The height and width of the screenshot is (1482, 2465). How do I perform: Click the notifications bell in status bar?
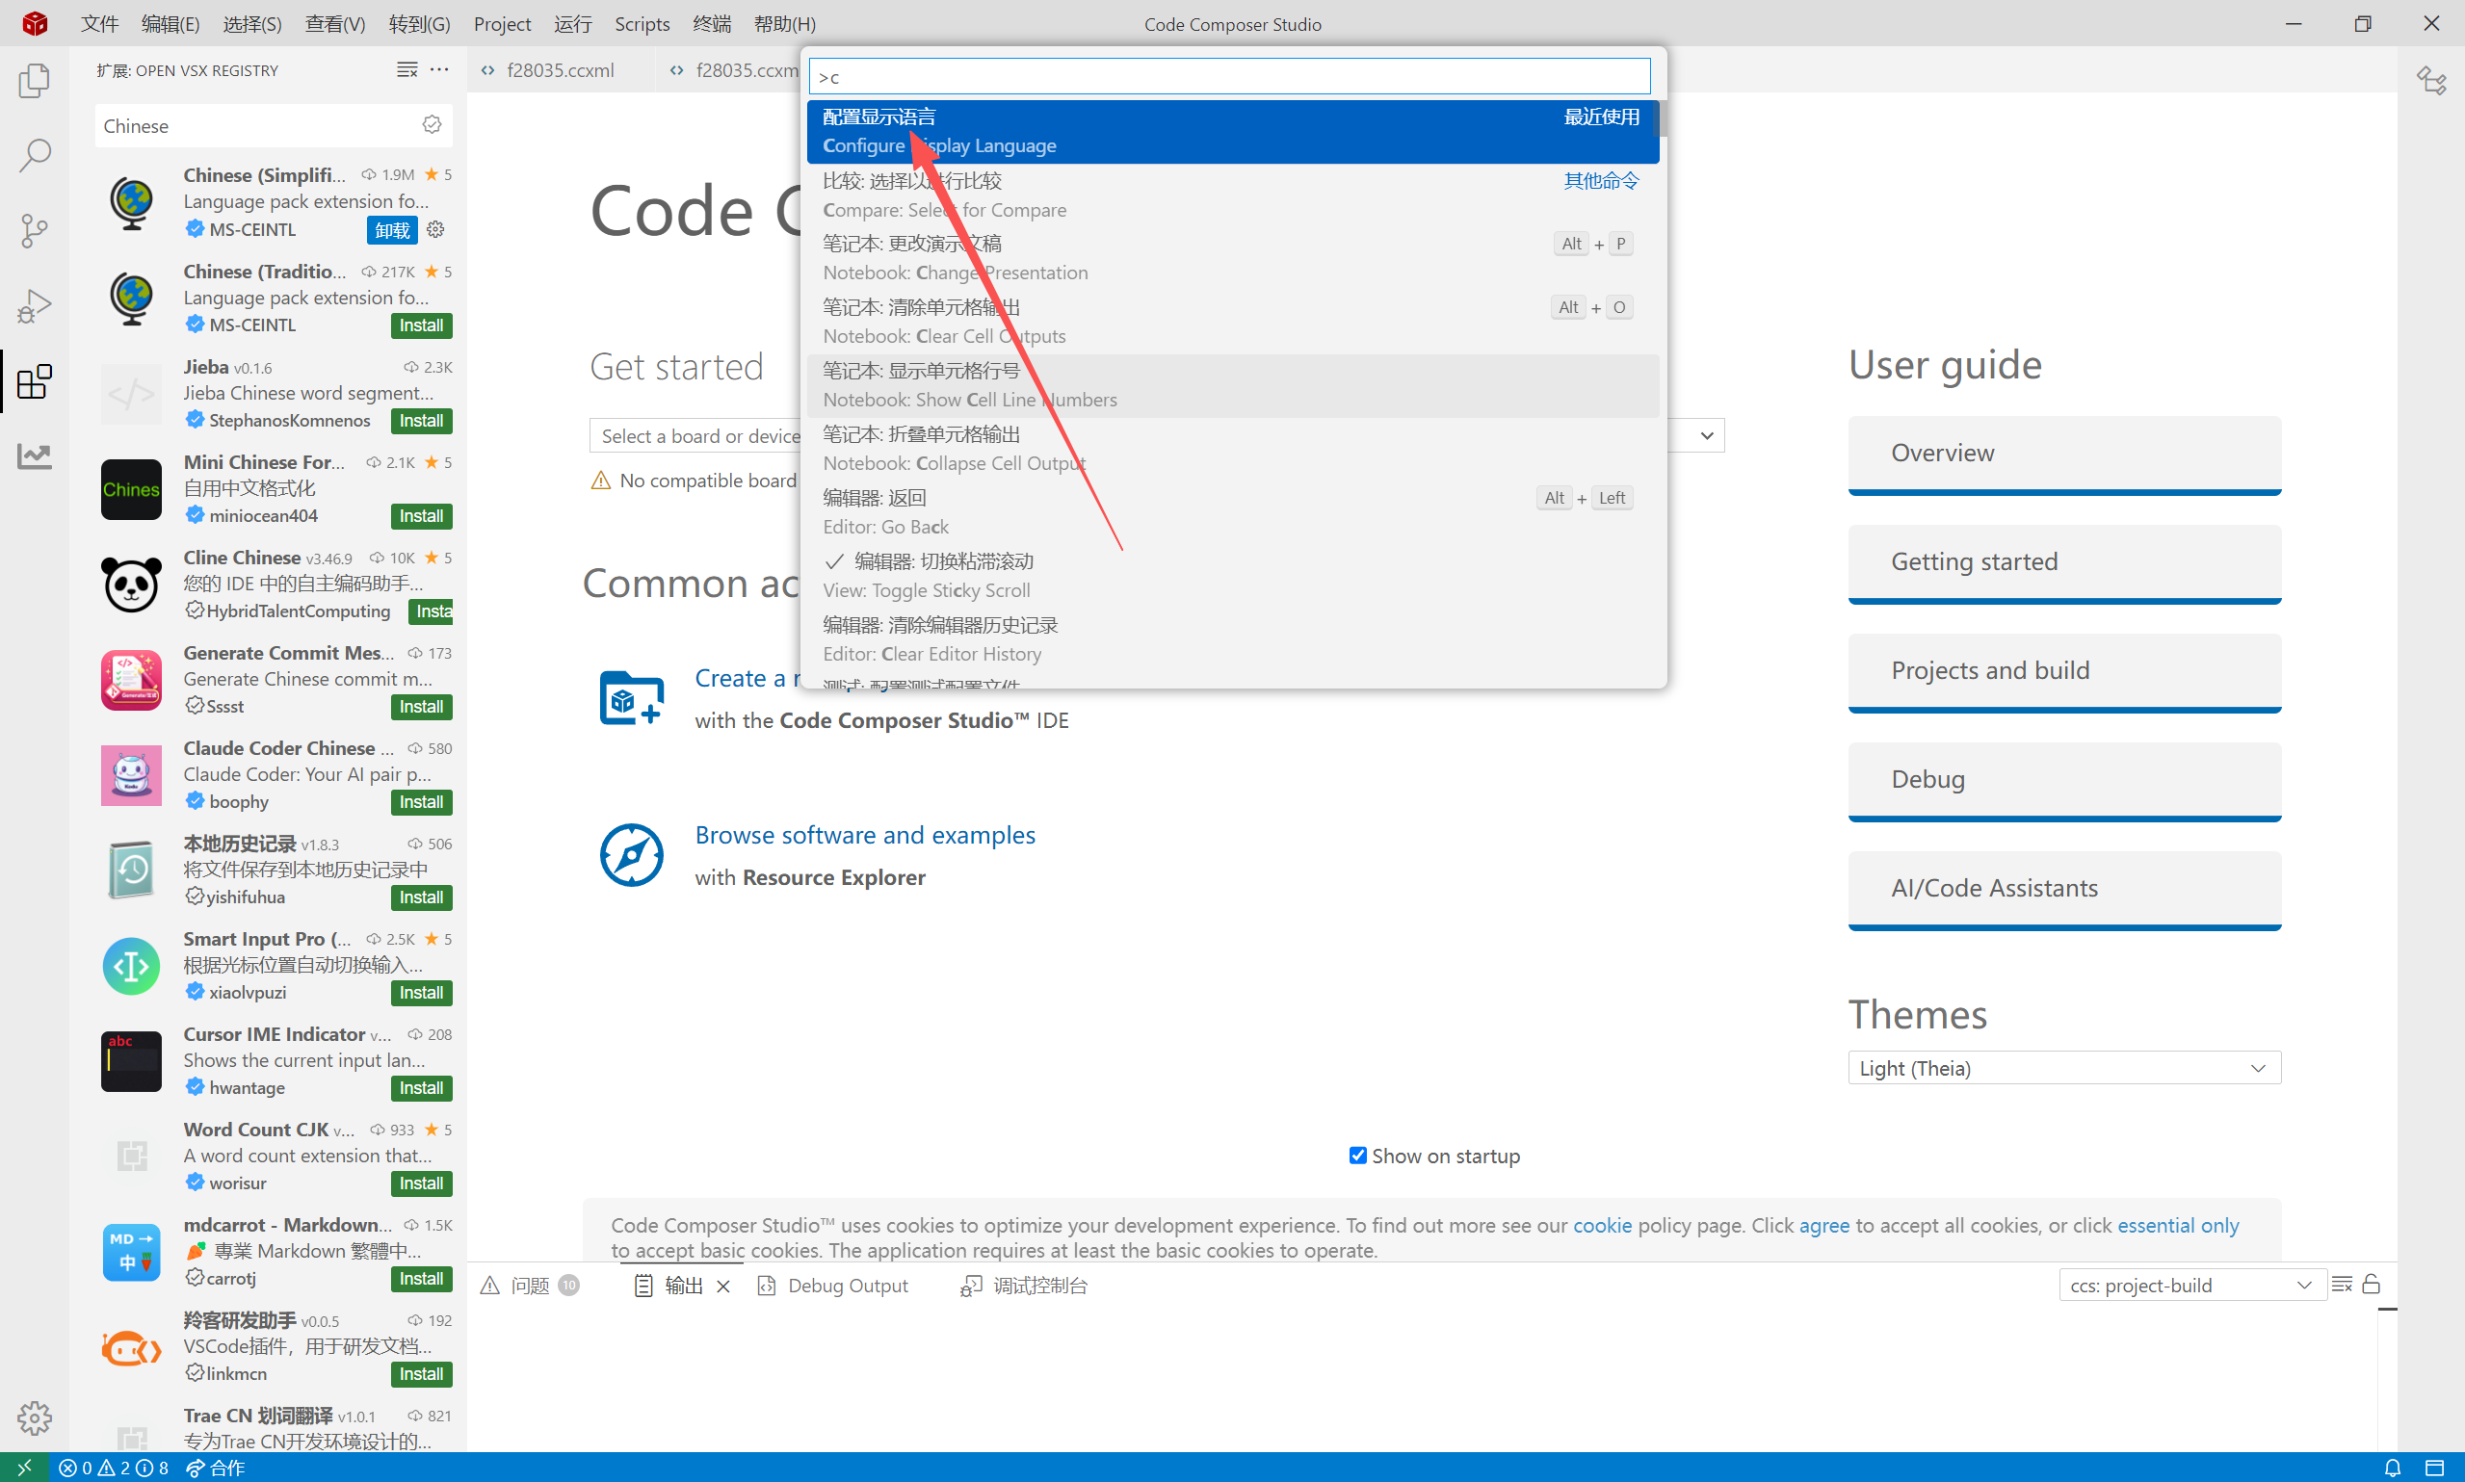pos(2392,1467)
